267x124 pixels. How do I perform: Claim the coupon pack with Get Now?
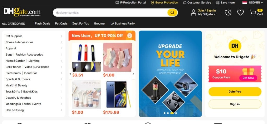[248, 78]
